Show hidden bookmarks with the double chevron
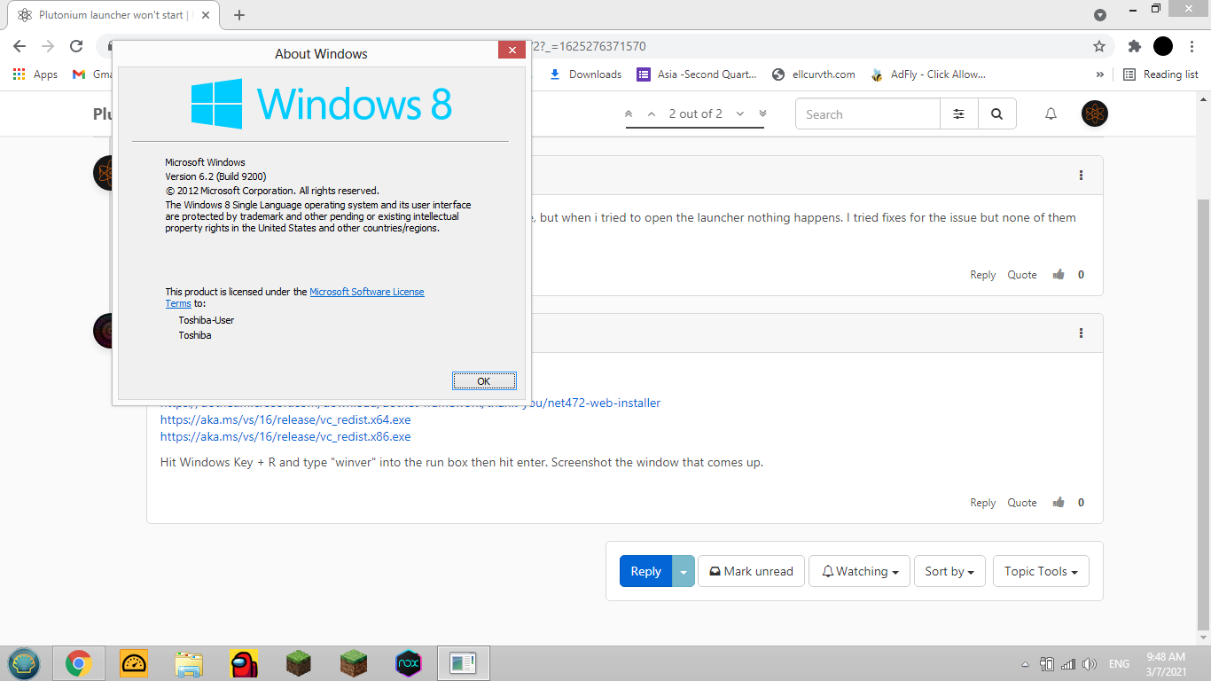Image resolution: width=1211 pixels, height=681 pixels. pyautogui.click(x=1100, y=74)
